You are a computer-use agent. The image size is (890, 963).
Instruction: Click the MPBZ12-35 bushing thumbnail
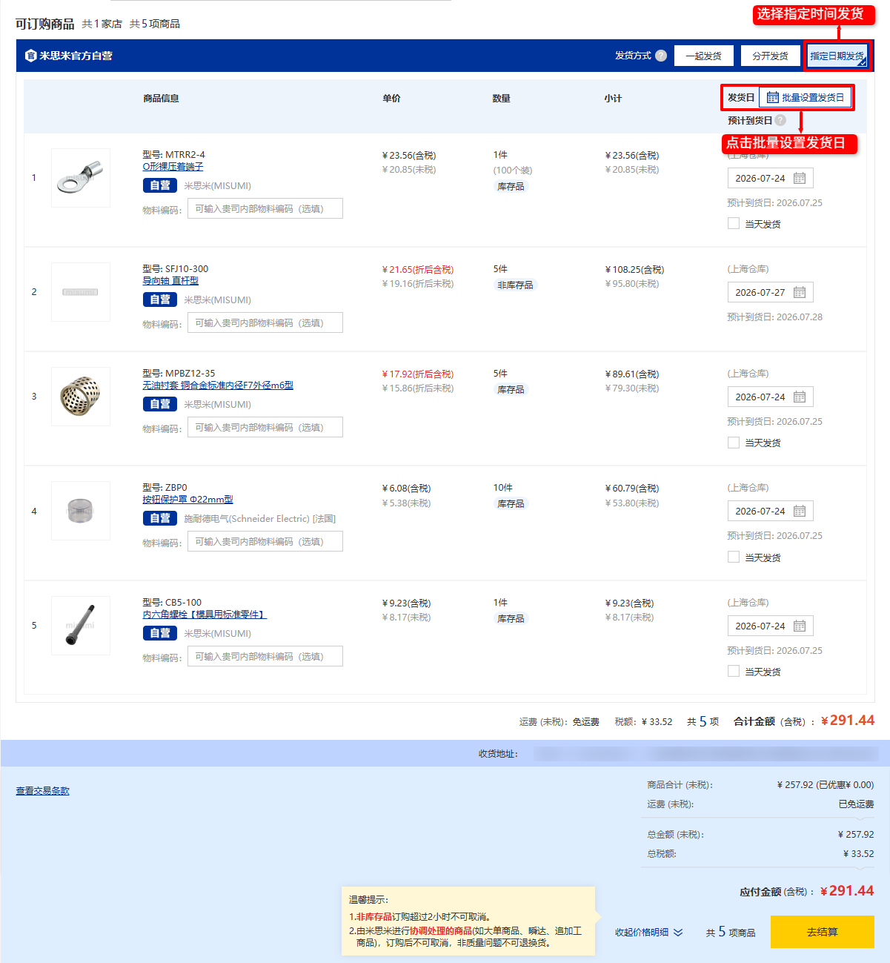click(x=81, y=397)
